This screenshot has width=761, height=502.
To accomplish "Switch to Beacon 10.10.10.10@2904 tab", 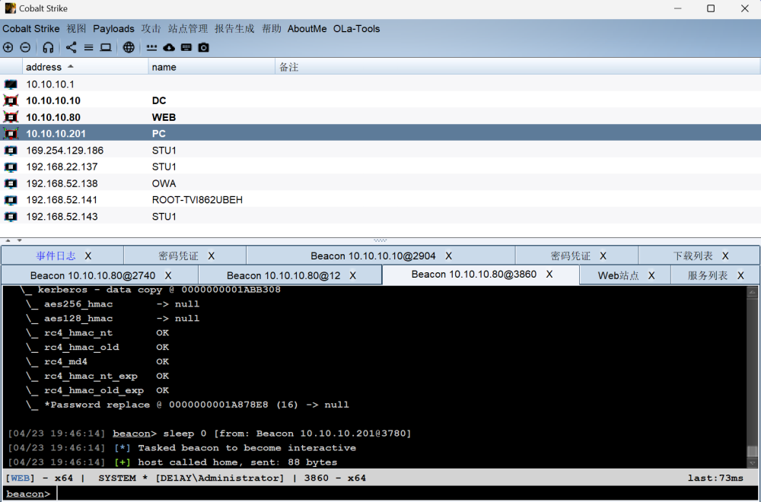I will point(373,256).
